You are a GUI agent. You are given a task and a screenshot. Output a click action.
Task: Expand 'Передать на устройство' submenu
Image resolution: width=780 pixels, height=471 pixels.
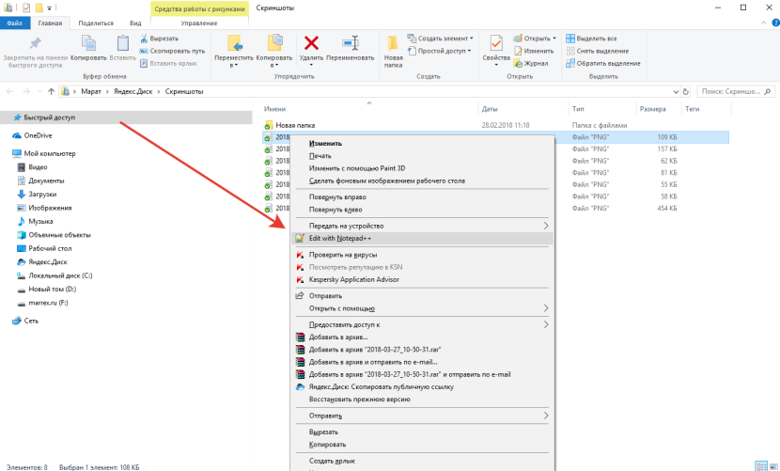click(346, 226)
